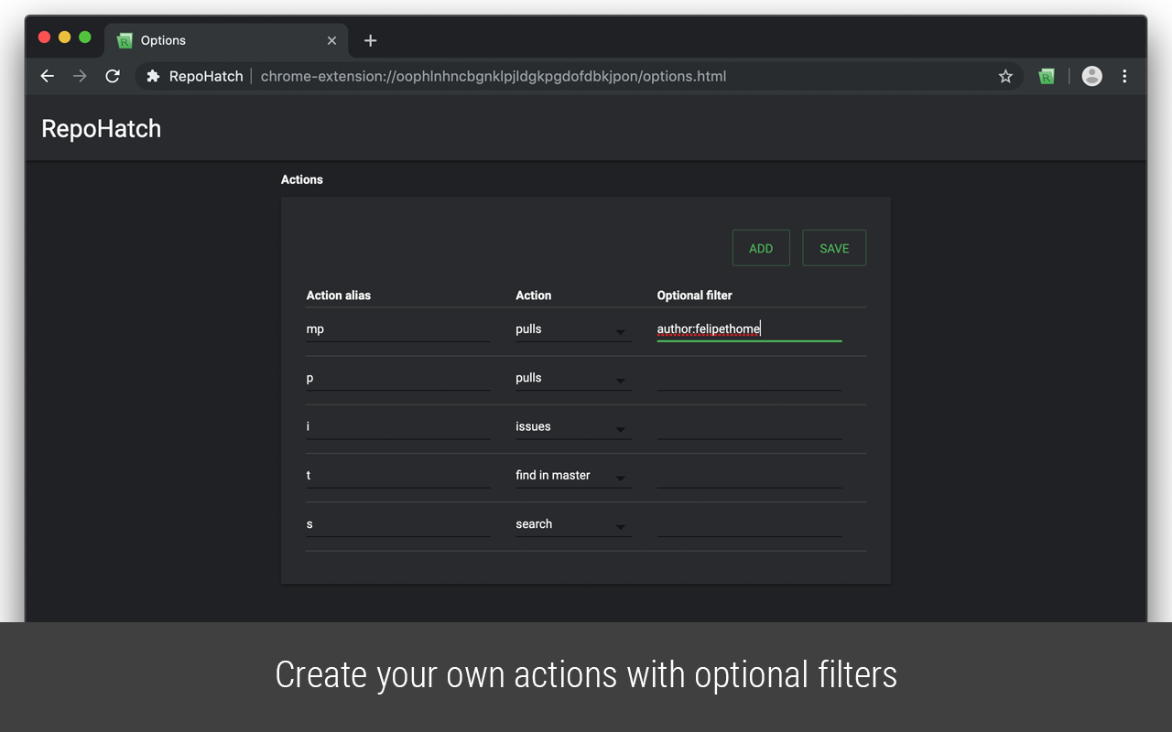
Task: Open Action dropdown for alias mp
Action: coord(573,329)
